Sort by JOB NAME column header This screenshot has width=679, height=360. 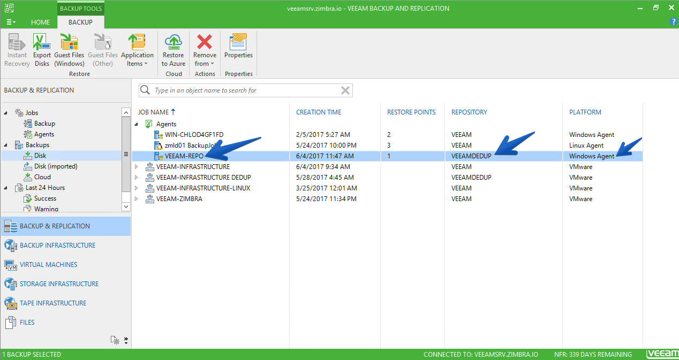pos(157,112)
